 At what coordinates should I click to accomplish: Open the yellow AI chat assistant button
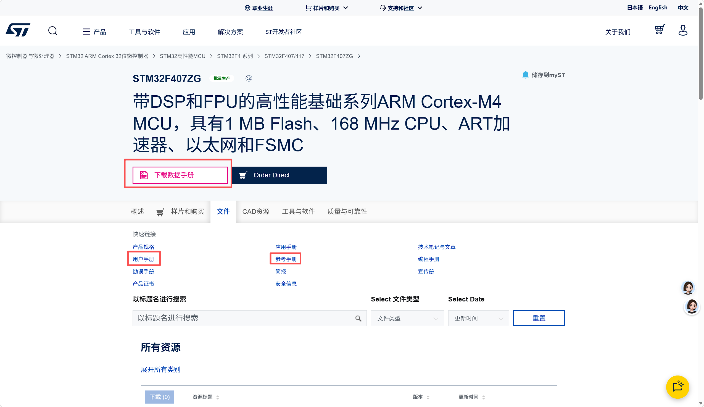677,387
